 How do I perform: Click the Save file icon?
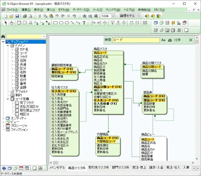tap(17, 16)
